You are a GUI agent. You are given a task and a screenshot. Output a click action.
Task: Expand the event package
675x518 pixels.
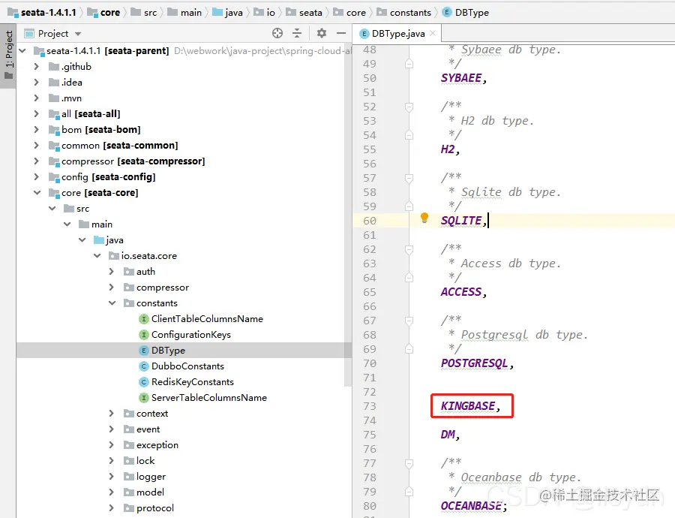112,429
